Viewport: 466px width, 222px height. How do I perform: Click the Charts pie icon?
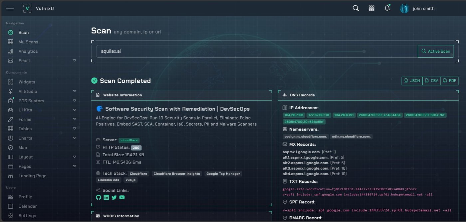[x=11, y=138]
